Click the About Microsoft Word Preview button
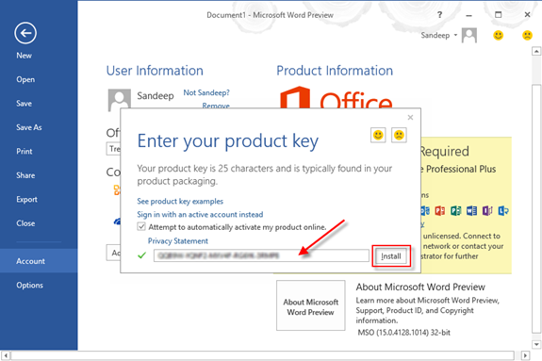Screen dimensions: 542x361 tap(311, 305)
